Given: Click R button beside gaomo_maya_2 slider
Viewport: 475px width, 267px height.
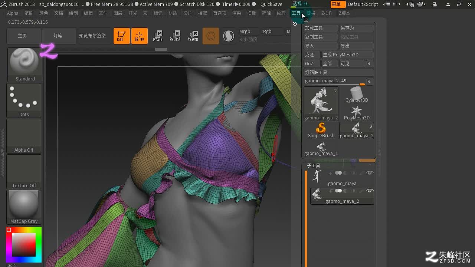Looking at the screenshot, I should click(x=369, y=81).
